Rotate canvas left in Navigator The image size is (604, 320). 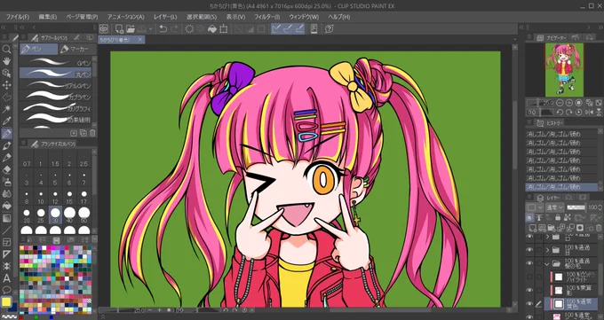click(560, 113)
